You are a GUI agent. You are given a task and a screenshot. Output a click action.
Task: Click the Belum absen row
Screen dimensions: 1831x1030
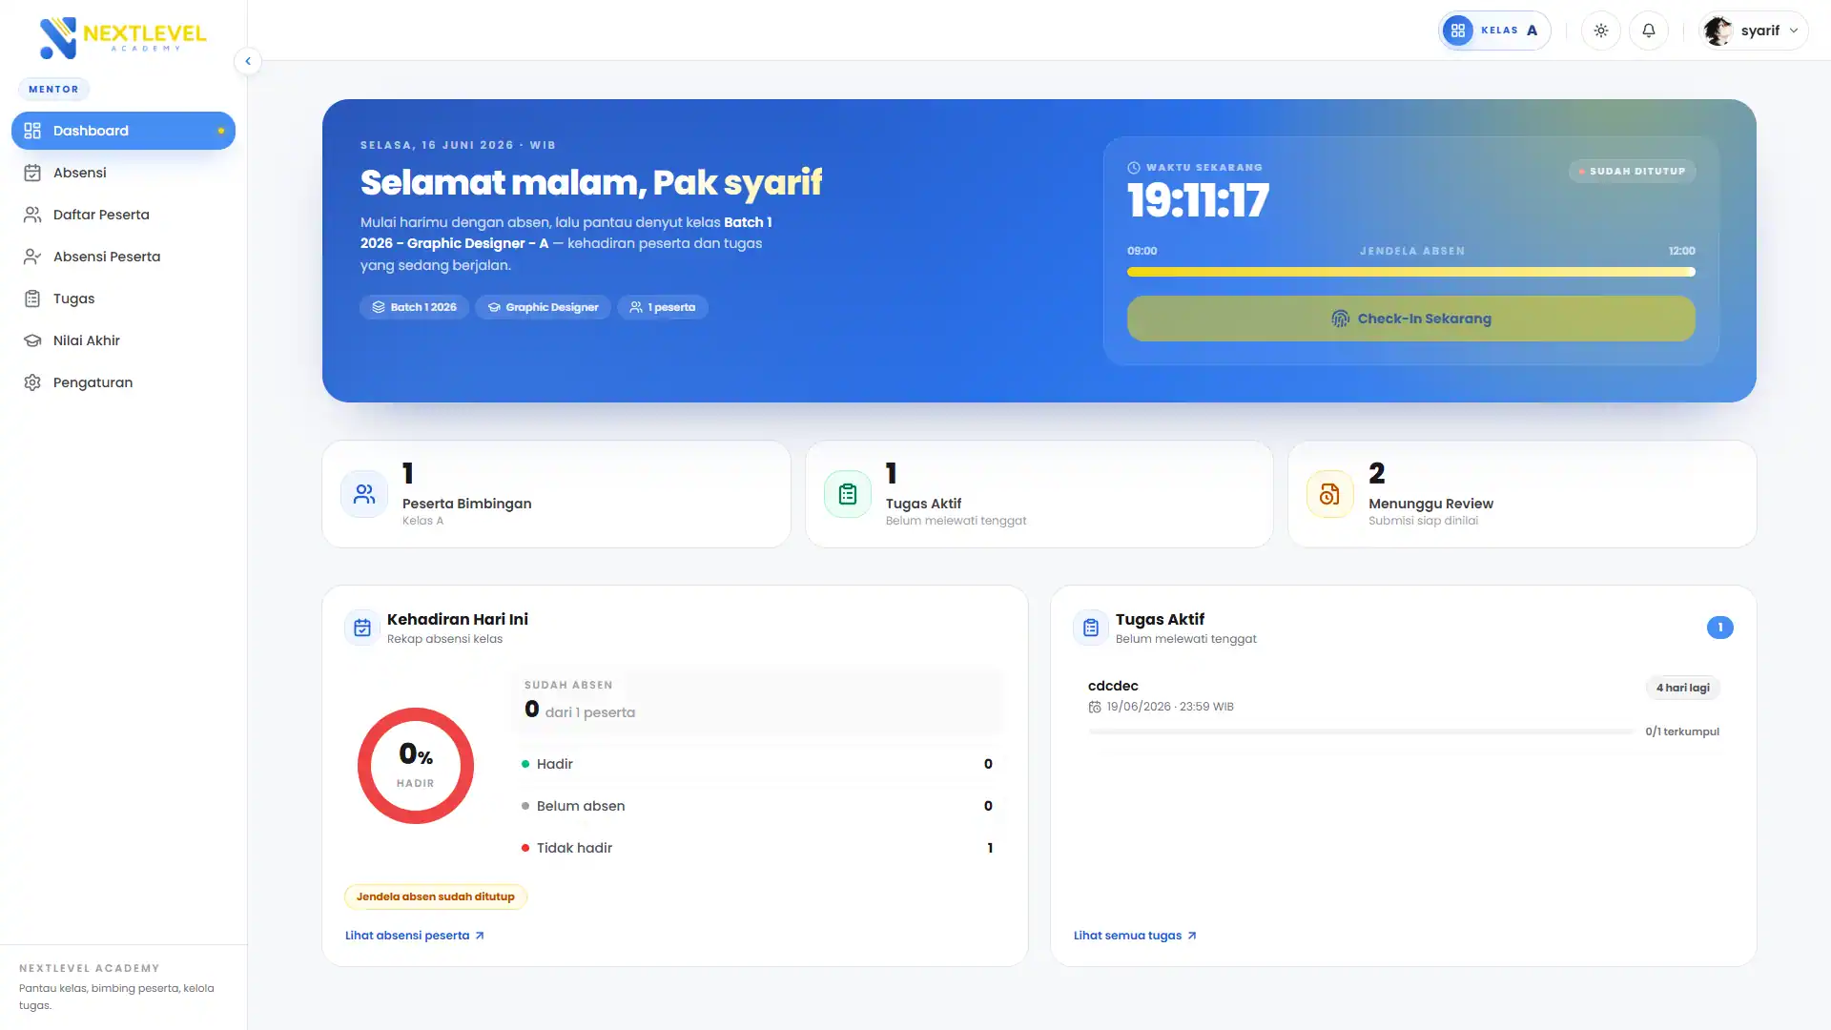(757, 806)
